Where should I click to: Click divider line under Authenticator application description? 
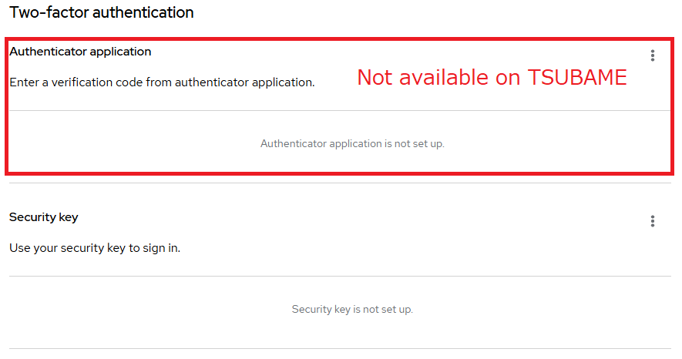tap(339, 110)
